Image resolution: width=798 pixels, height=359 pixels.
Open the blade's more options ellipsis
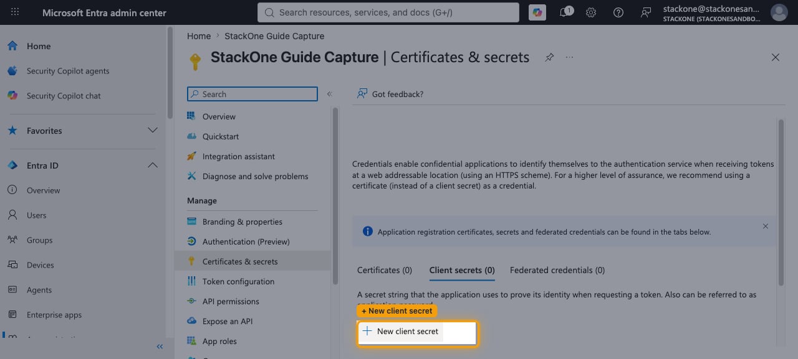coord(569,57)
